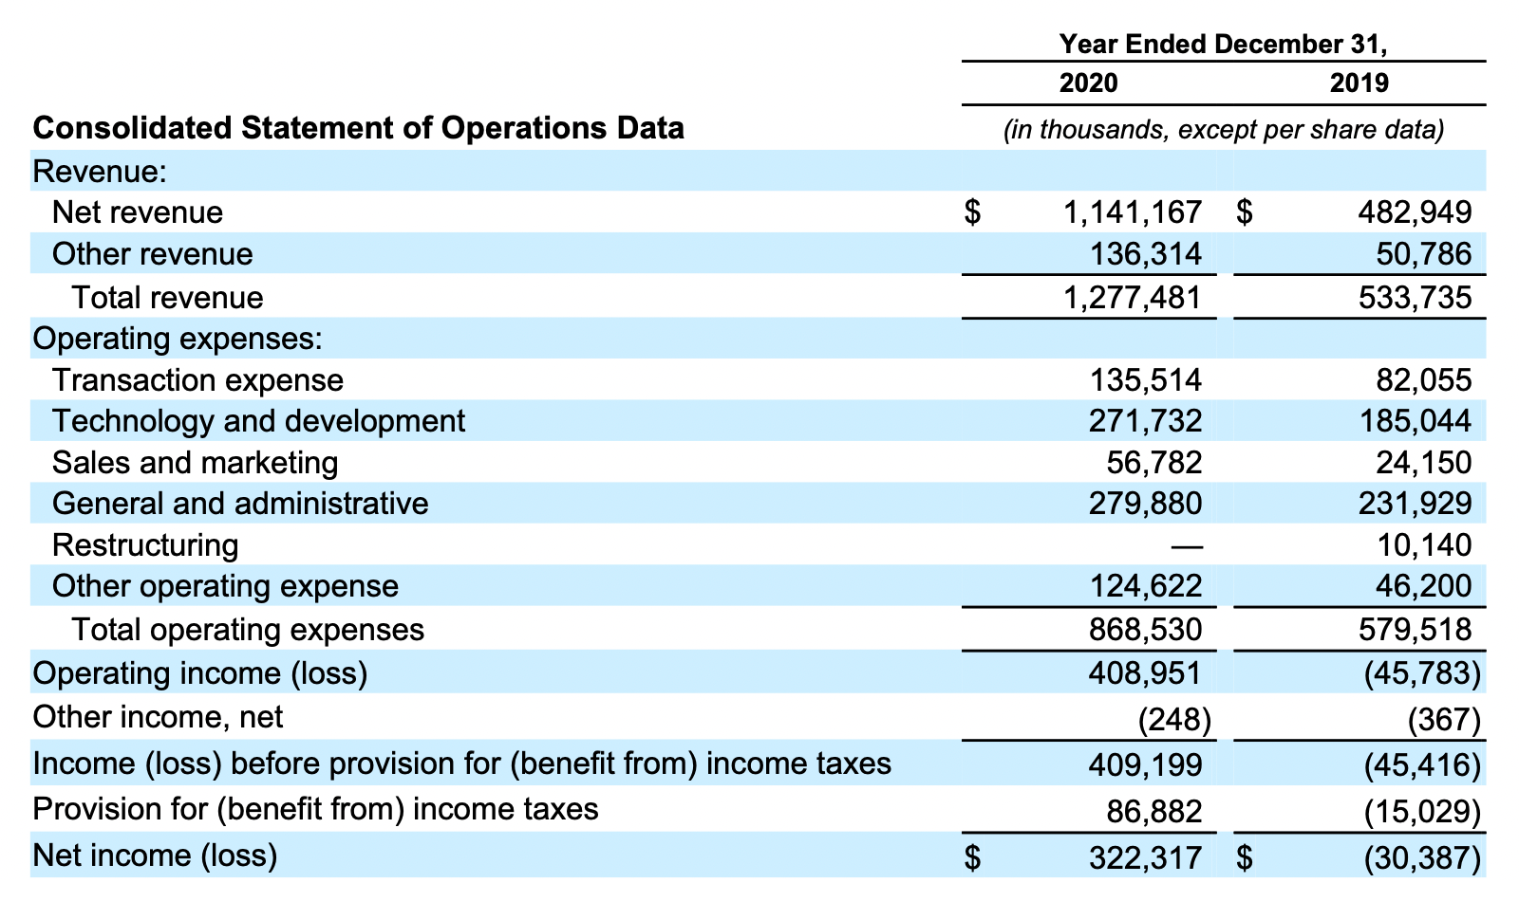Click the 2019 column header

[1359, 83]
